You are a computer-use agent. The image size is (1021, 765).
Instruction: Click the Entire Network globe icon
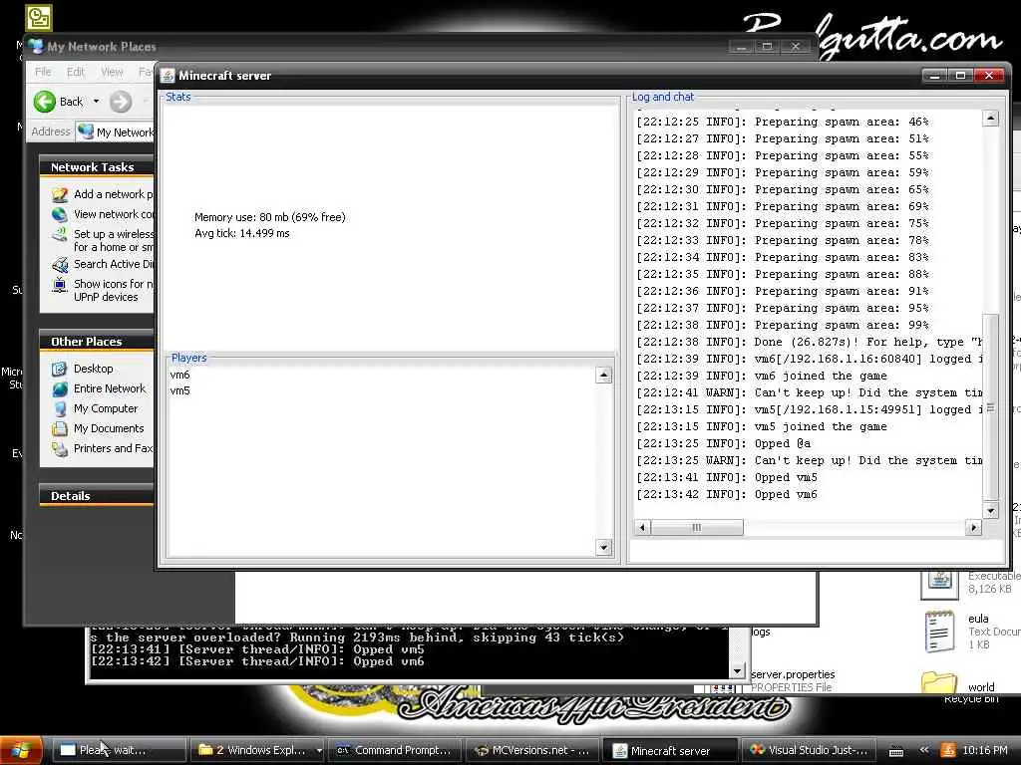tap(60, 389)
